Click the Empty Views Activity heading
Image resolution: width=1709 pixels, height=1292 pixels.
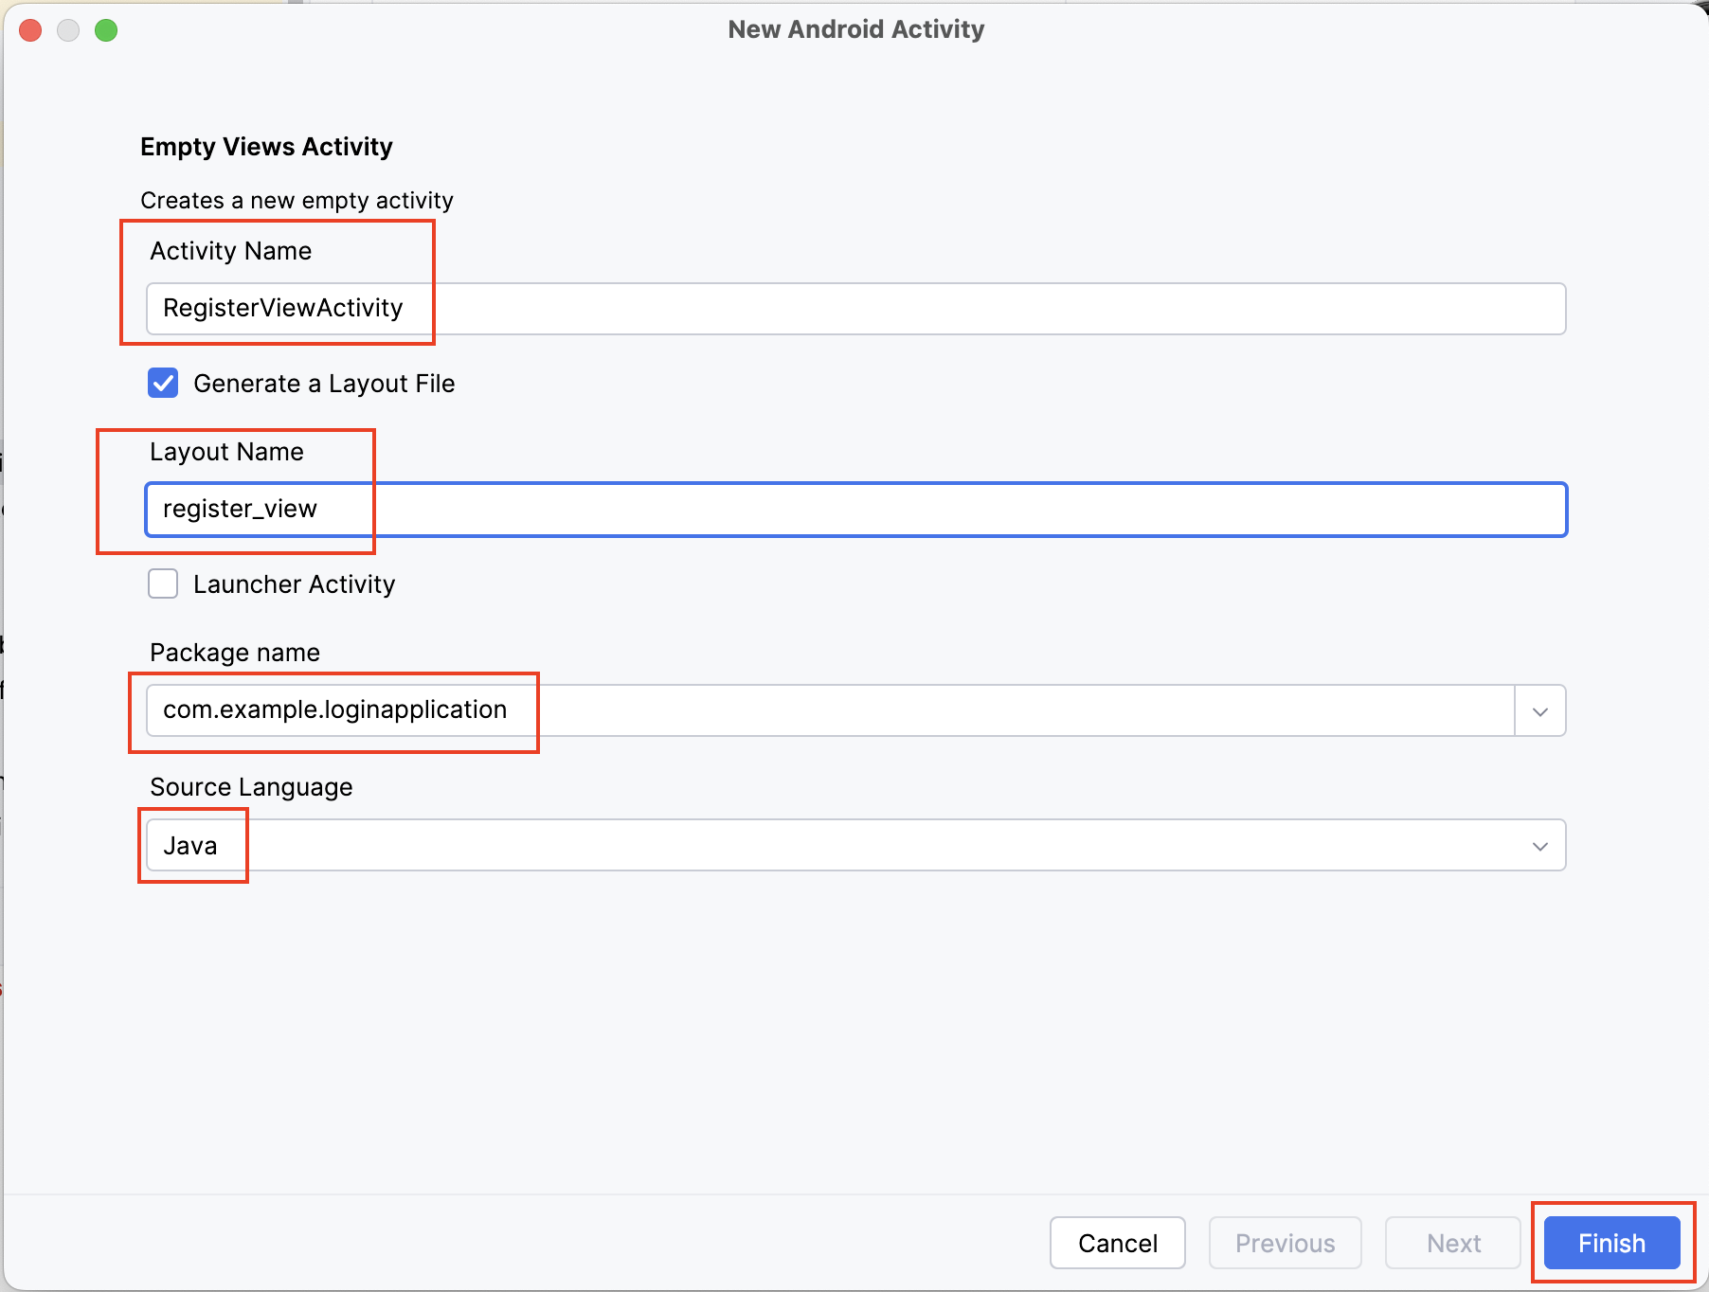click(x=266, y=147)
